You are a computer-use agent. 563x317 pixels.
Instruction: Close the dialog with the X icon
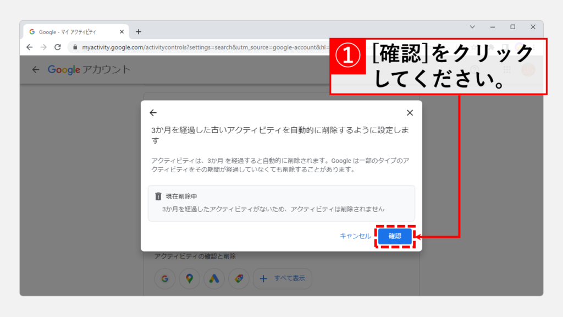tap(410, 113)
